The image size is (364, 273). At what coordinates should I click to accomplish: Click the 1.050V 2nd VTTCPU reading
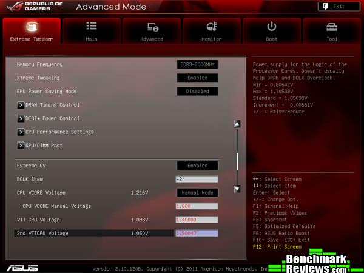[140, 233]
